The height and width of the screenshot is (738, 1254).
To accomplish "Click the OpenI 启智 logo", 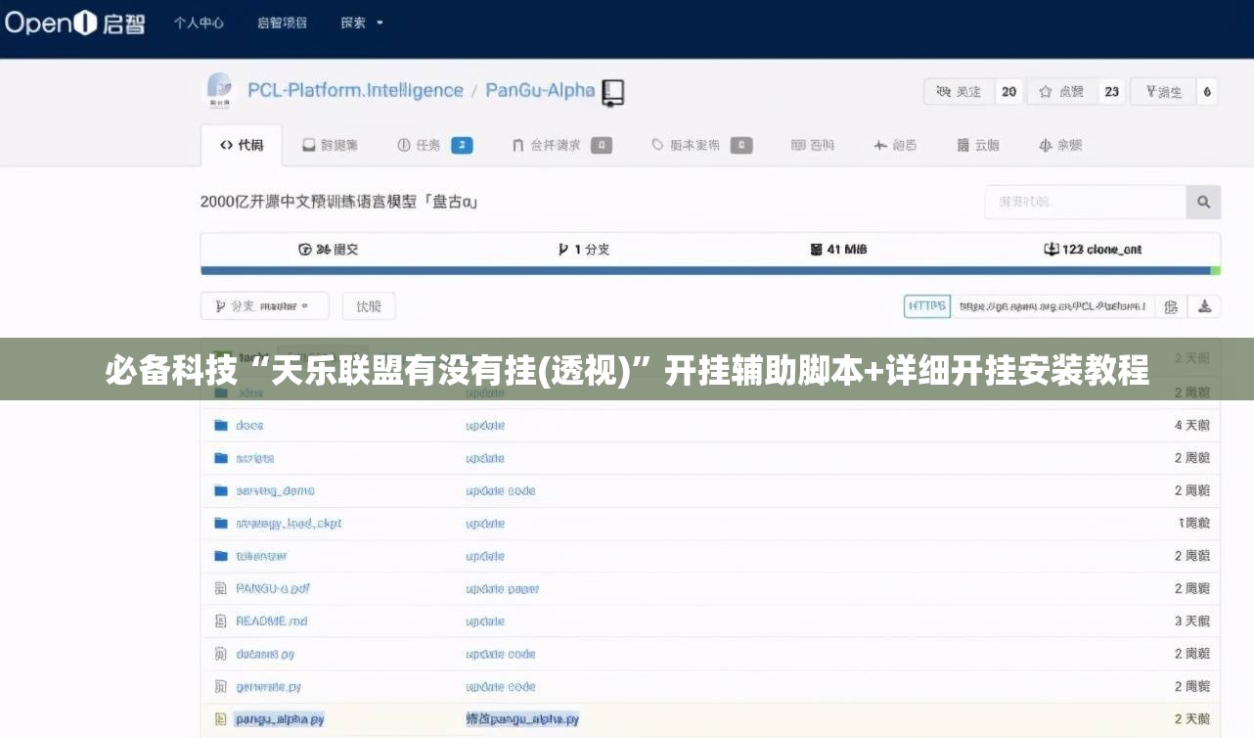I will 74,23.
